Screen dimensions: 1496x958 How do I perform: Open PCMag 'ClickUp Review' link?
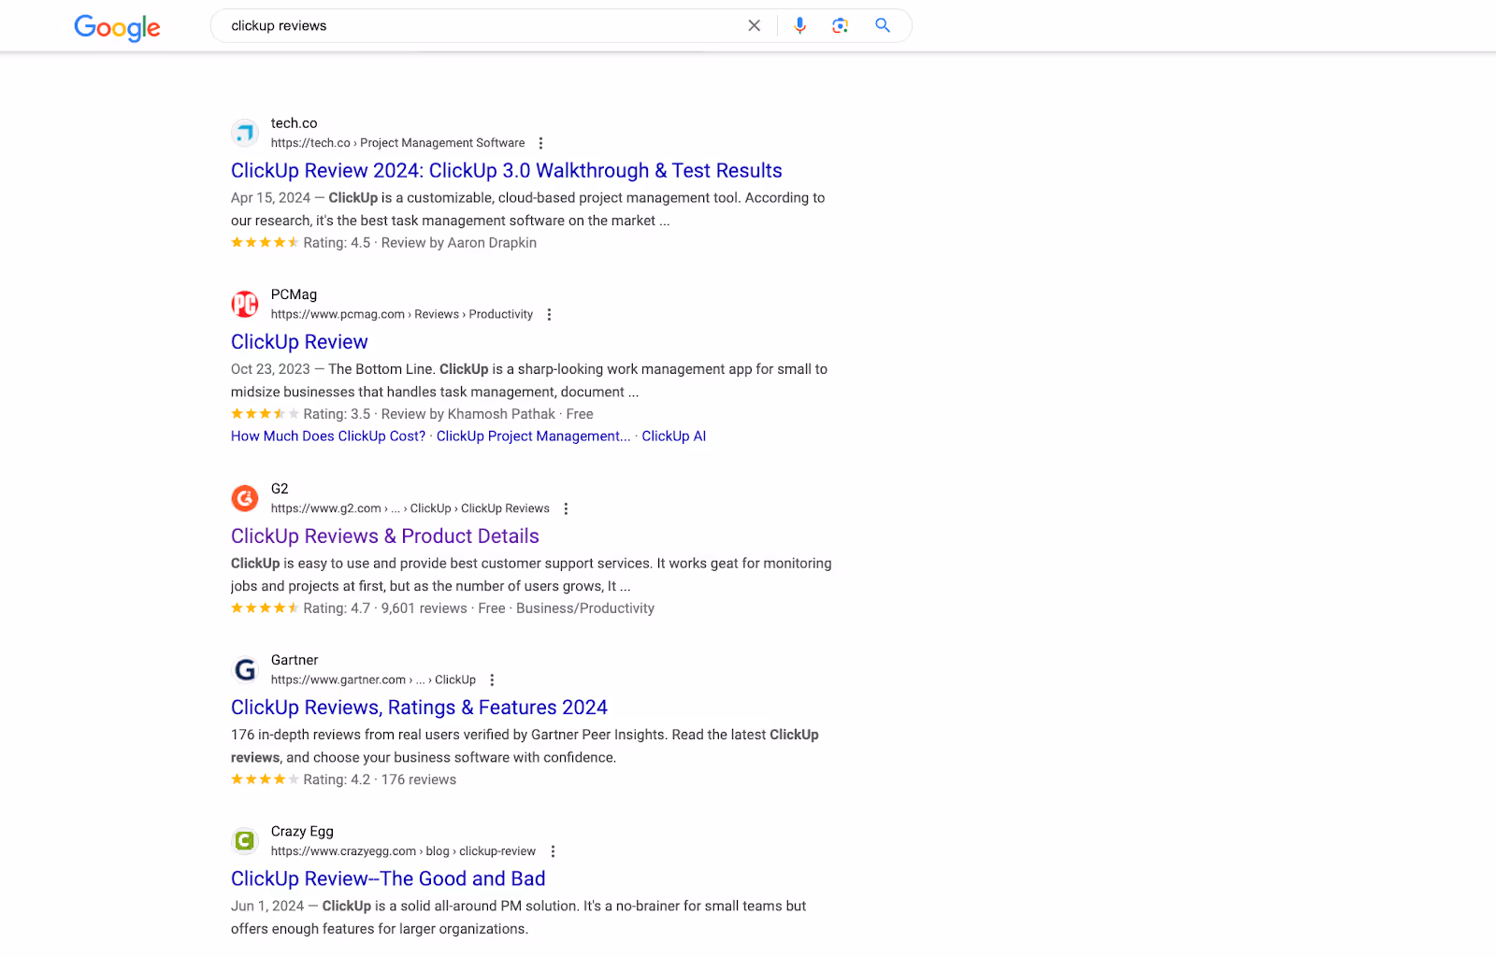coord(299,342)
